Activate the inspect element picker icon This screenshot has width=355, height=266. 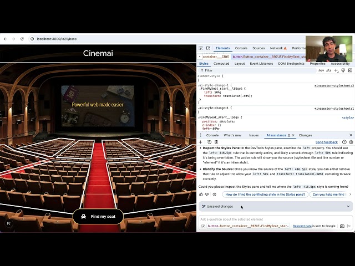click(201, 48)
